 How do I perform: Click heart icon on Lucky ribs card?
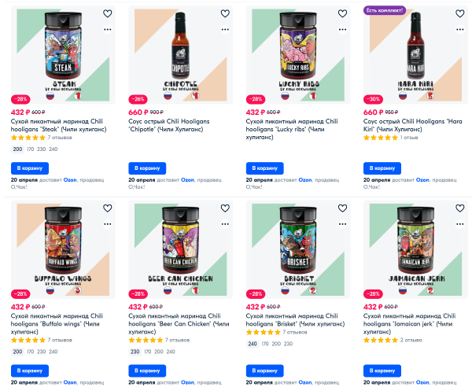coord(342,13)
